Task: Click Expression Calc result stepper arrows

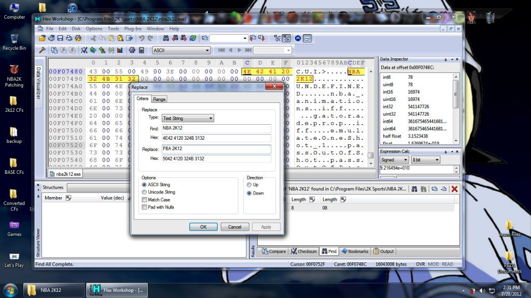Action: [456, 170]
